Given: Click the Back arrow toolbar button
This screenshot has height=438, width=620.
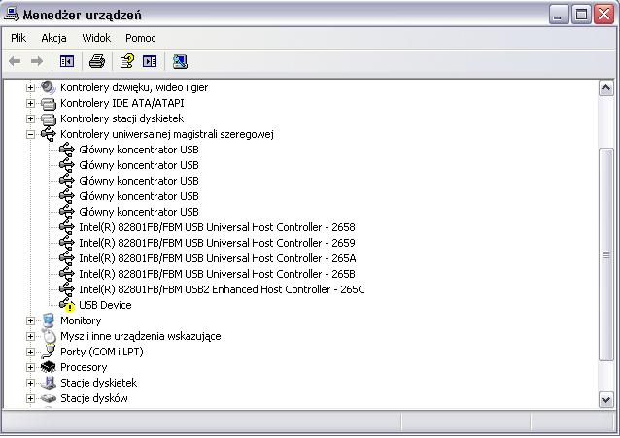Looking at the screenshot, I should point(15,61).
